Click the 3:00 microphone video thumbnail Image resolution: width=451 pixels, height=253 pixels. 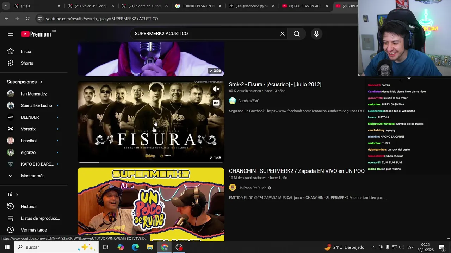pyautogui.click(x=151, y=59)
